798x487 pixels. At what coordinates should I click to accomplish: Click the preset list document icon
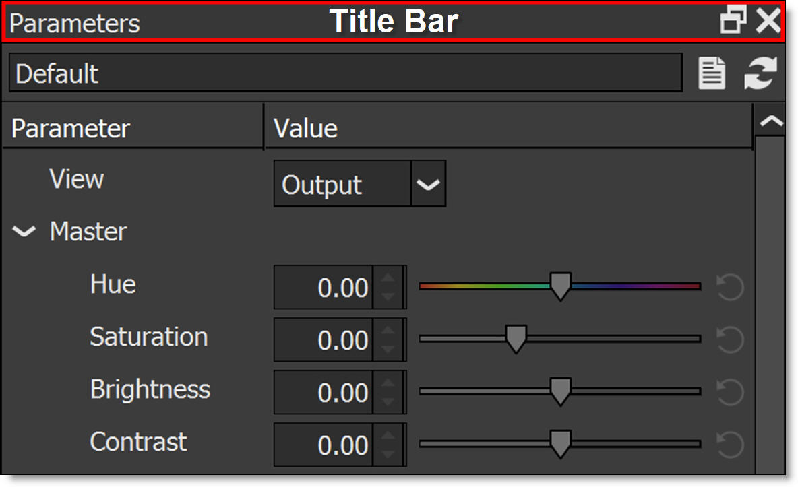click(x=712, y=73)
